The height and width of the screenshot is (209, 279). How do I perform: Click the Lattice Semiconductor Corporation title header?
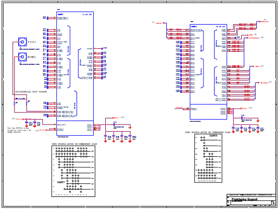tap(251, 195)
